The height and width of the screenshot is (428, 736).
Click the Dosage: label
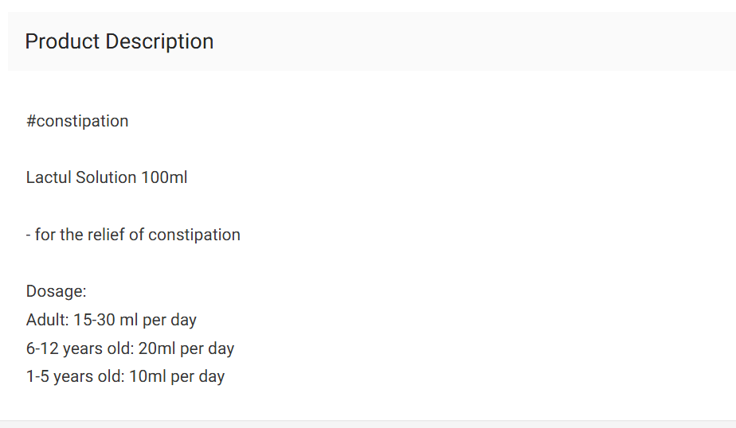(x=57, y=292)
